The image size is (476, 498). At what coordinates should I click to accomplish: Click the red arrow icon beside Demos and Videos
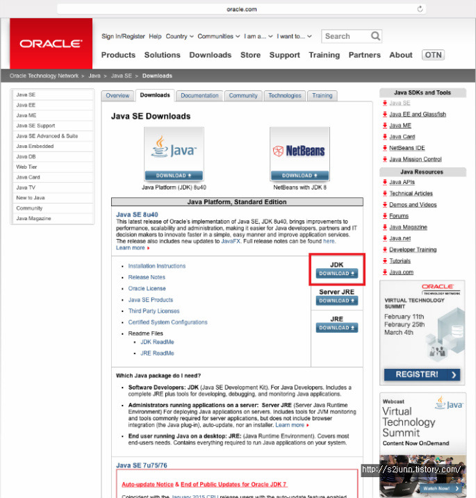pos(385,204)
